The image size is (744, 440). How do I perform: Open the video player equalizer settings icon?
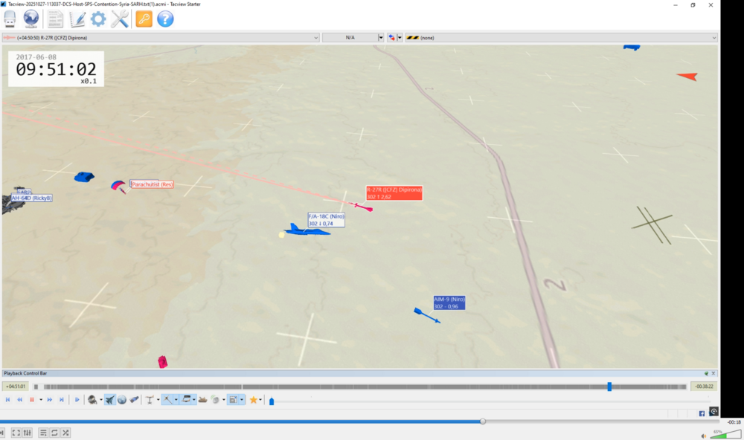pos(28,433)
